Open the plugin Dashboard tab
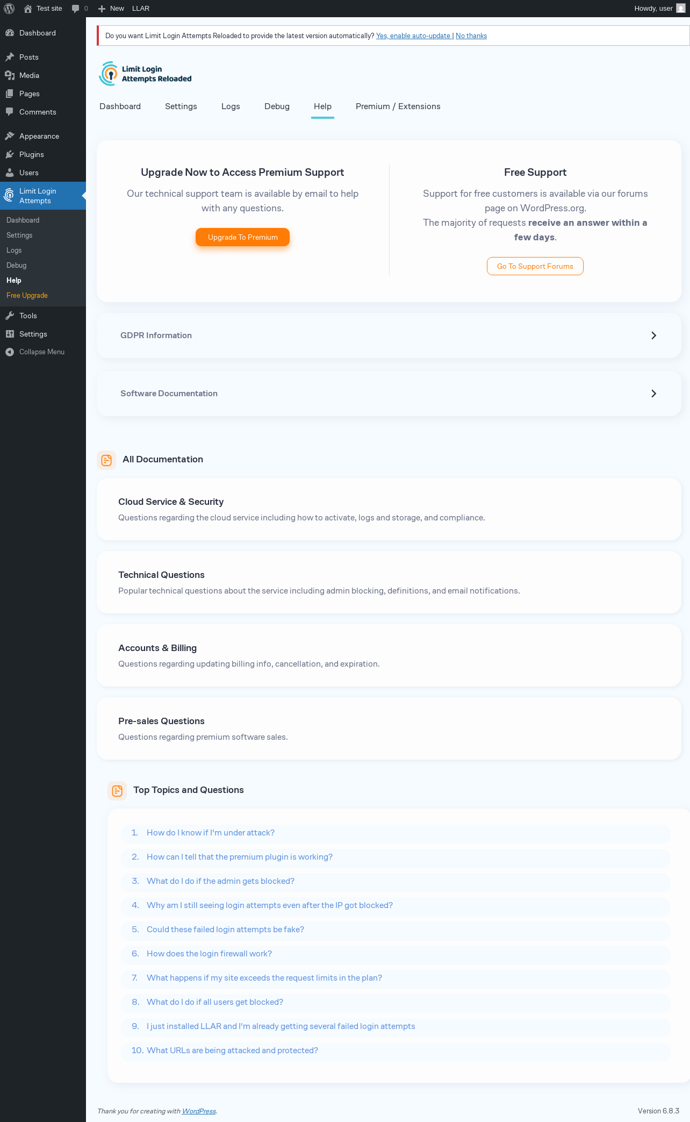 tap(120, 106)
